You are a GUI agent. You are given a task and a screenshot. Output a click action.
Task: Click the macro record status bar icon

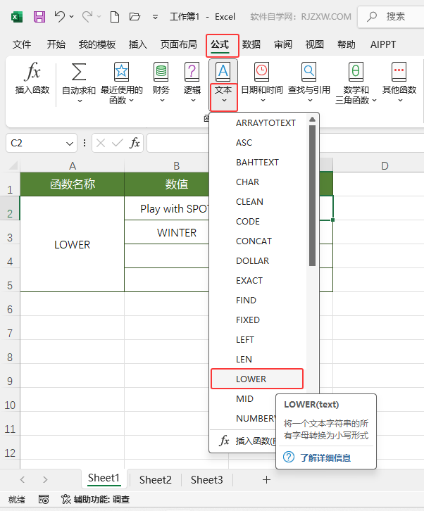click(x=44, y=499)
